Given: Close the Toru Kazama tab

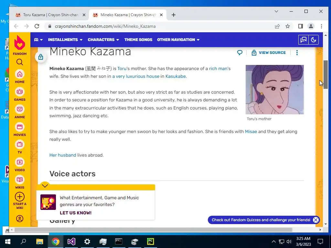Looking at the screenshot, I should [84, 15].
